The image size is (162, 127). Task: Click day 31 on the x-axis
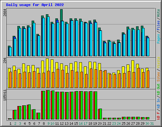[x=152, y=124]
